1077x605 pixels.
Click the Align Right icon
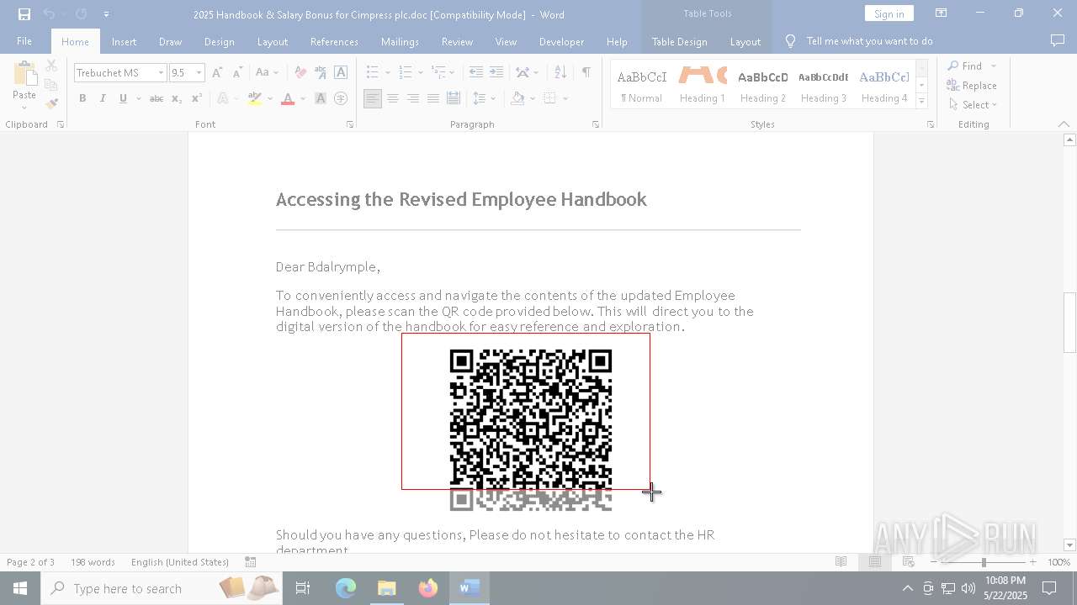pyautogui.click(x=413, y=98)
